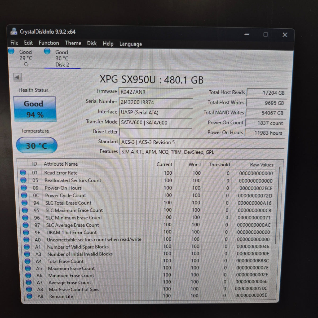The height and width of the screenshot is (318, 318).
Task: Click raw value 0000000005DC
Action: 251,289
